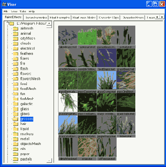Select the hair folder in the tree
Viewport: 166px width, 167px height.
point(23,124)
